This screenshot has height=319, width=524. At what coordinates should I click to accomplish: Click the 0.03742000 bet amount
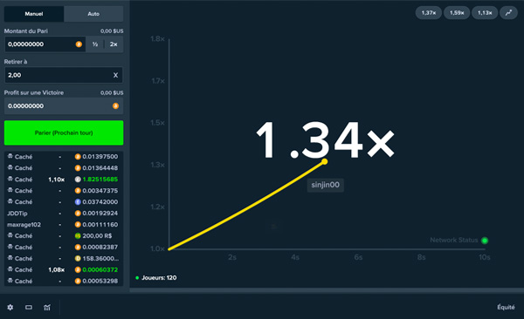(x=100, y=202)
